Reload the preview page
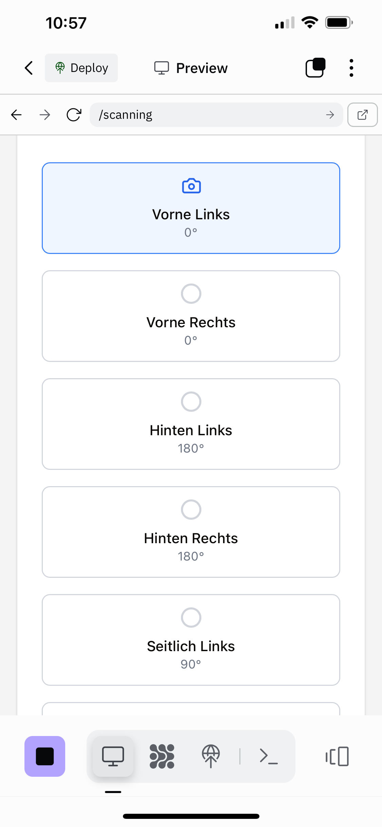 coord(74,115)
